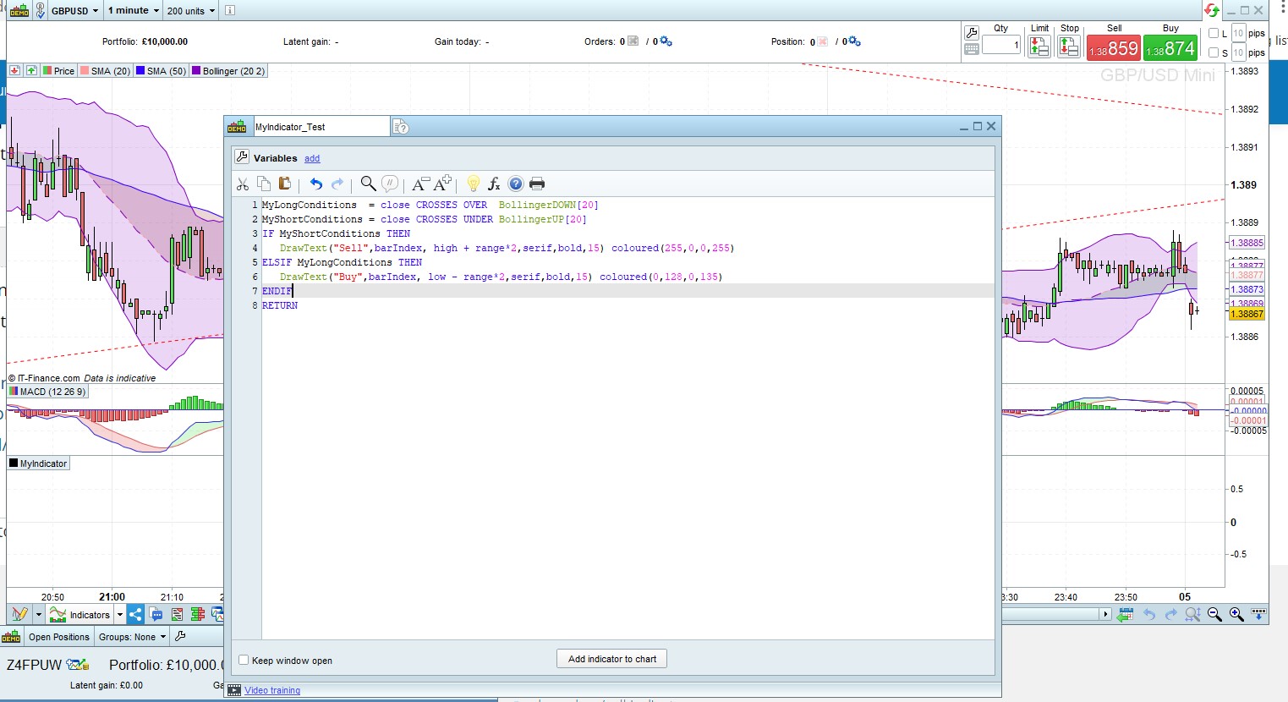Enable the Keep window open checkbox
The width and height of the screenshot is (1288, 702).
click(244, 661)
